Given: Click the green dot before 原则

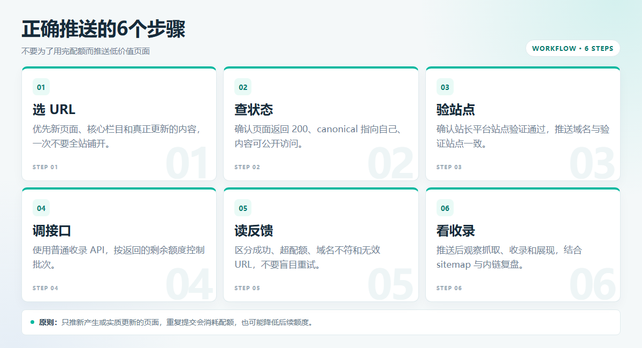Looking at the screenshot, I should click(32, 322).
